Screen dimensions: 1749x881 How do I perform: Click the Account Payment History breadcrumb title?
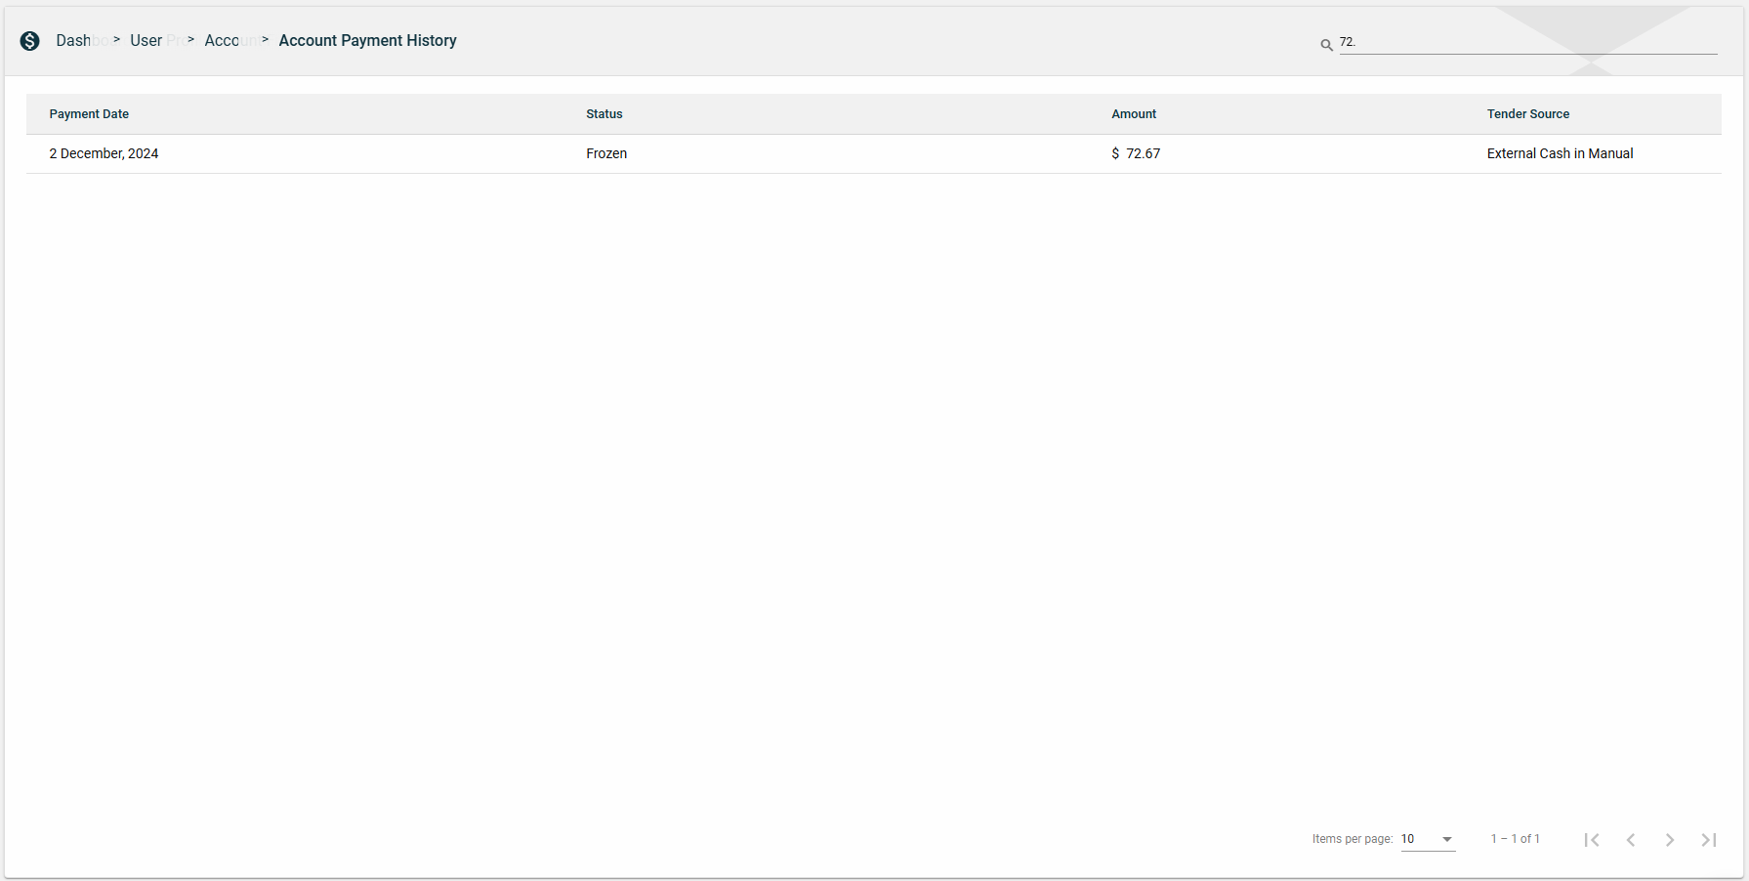point(367,41)
